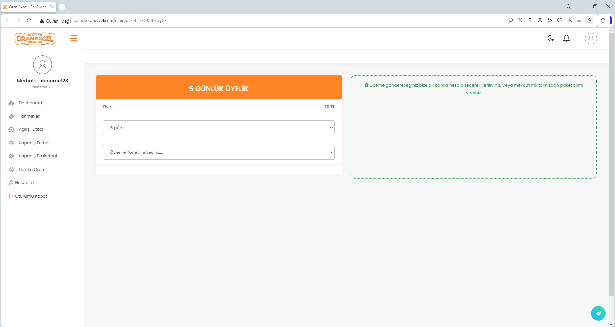Expand the '5 gün' duration dropdown
Viewport: 615px width, 327px height.
[x=219, y=128]
